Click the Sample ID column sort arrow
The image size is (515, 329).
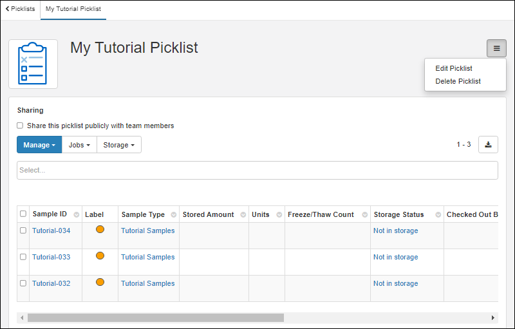pyautogui.click(x=77, y=215)
